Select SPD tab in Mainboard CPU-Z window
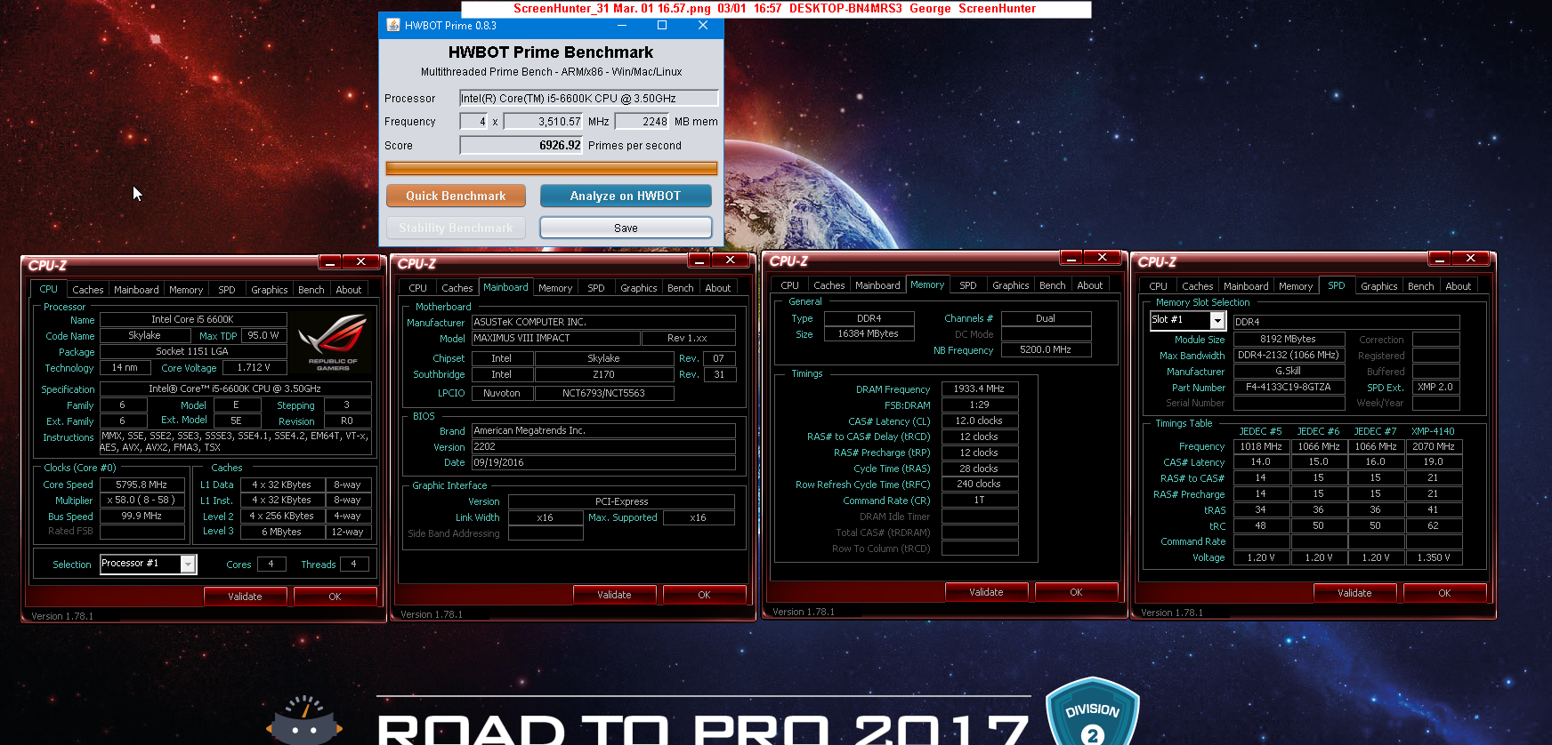The width and height of the screenshot is (1552, 745). pyautogui.click(x=596, y=288)
